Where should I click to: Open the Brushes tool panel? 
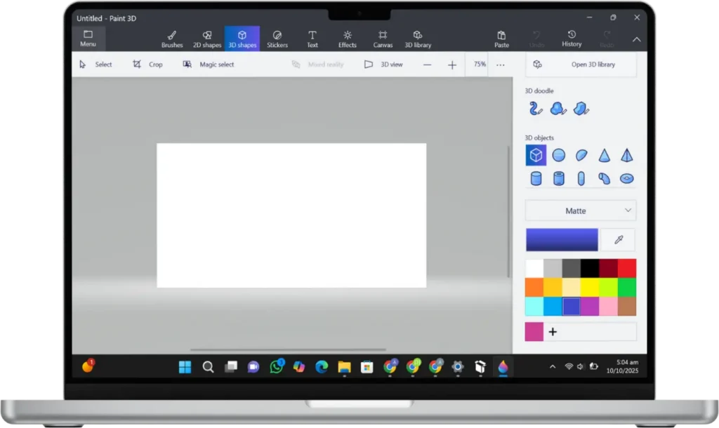point(171,39)
